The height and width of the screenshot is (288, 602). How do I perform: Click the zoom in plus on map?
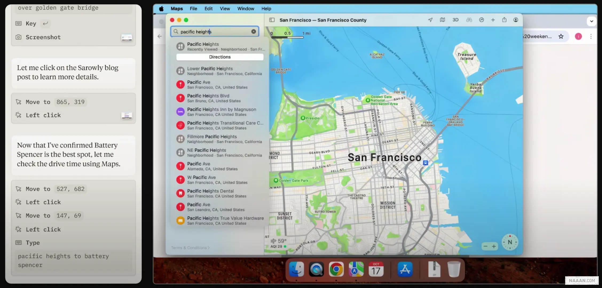click(494, 246)
